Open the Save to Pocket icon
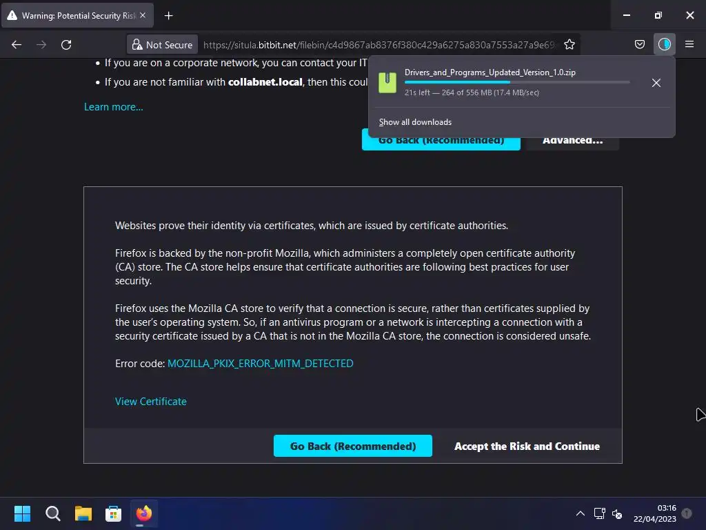706x530 pixels. 639,44
